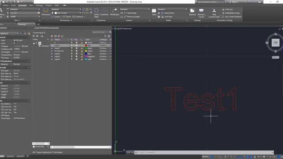This screenshot has width=283, height=159.
Task: Switch to the Manage ribbon tab
Action: point(39,5)
